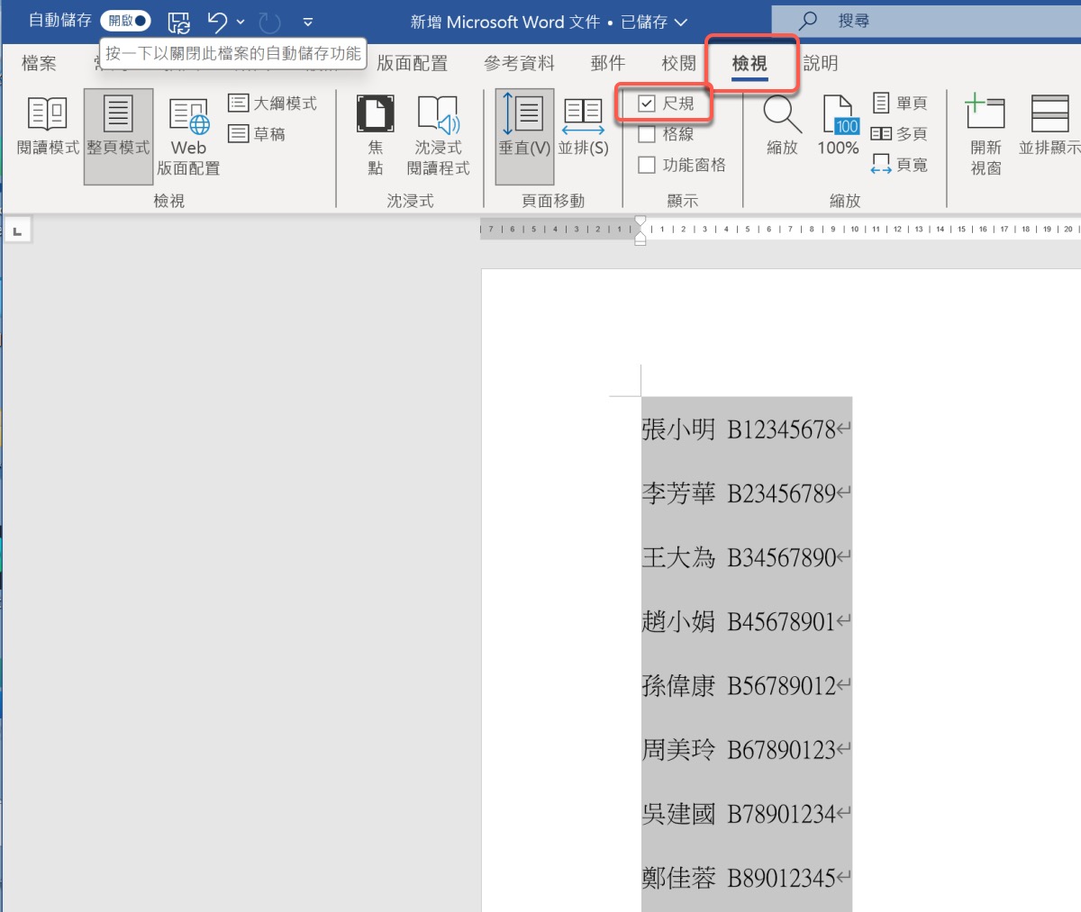Click the document title 新增 Microsoft Word 文件
The image size is (1081, 912).
(504, 22)
